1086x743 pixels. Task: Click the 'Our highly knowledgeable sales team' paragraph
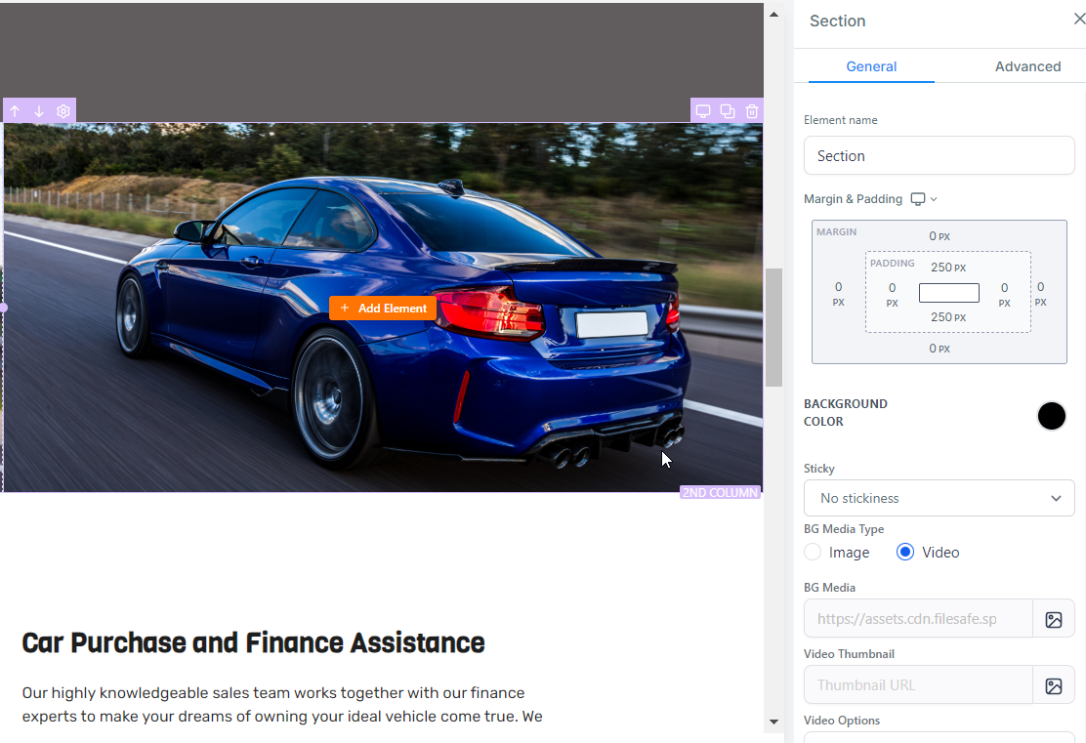pos(282,704)
